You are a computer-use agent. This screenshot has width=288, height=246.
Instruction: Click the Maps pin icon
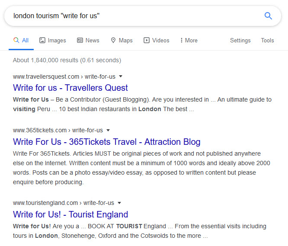113,40
